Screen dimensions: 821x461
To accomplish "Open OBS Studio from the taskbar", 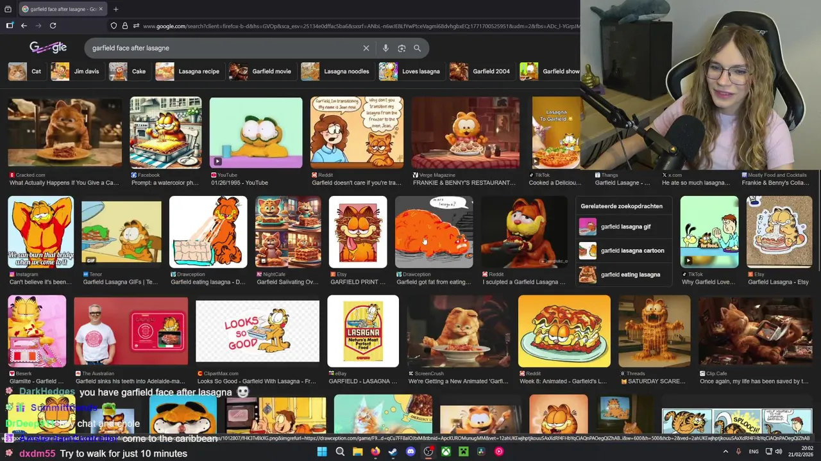I will coord(428,451).
